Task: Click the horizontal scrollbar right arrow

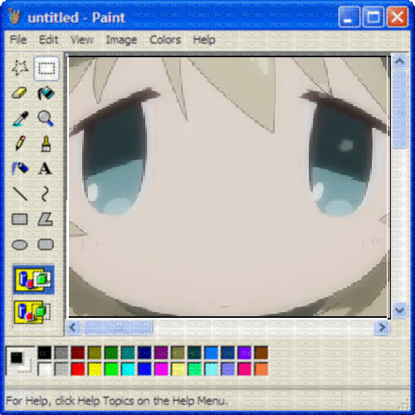Action: click(382, 328)
